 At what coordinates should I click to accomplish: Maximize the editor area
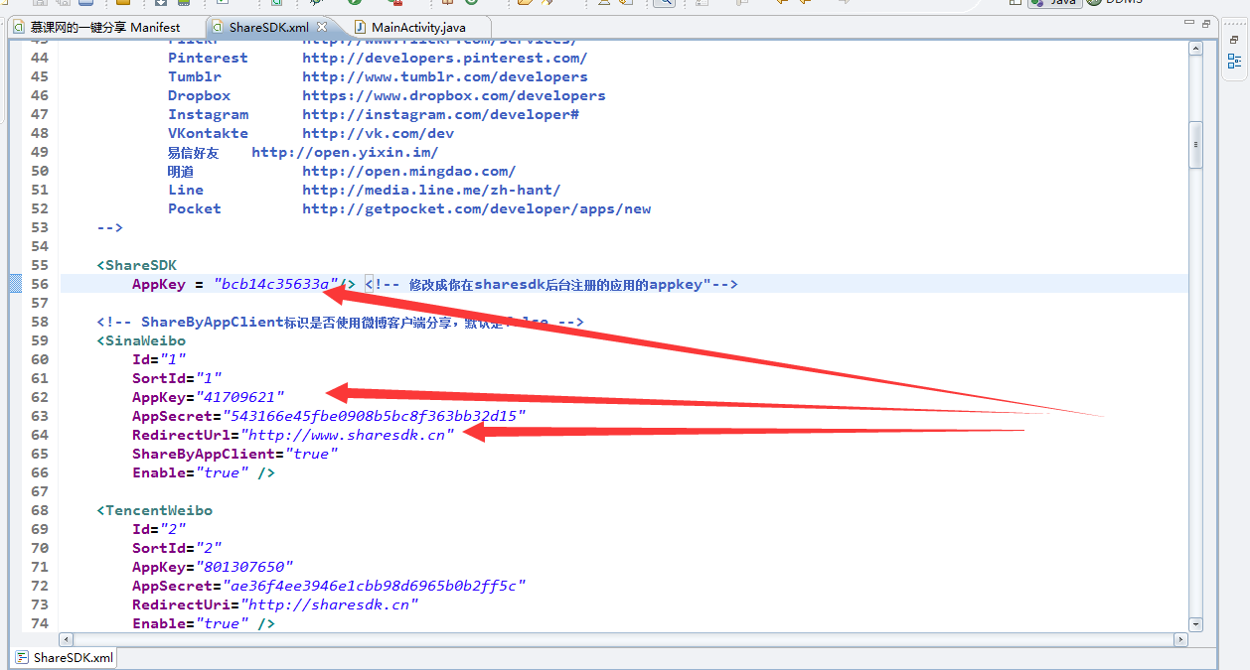coord(1205,24)
